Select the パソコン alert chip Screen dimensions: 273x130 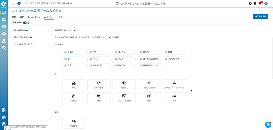click(124, 52)
